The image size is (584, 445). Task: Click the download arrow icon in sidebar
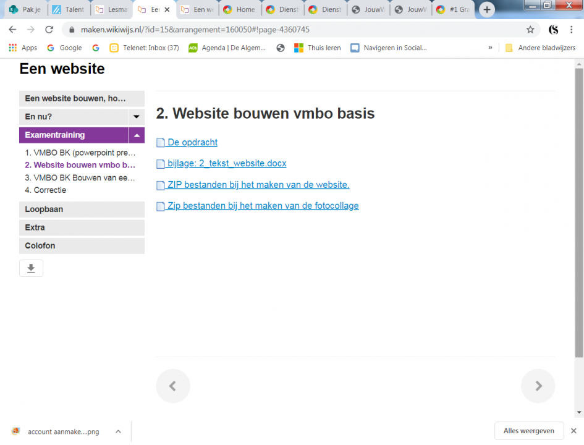coord(31,268)
